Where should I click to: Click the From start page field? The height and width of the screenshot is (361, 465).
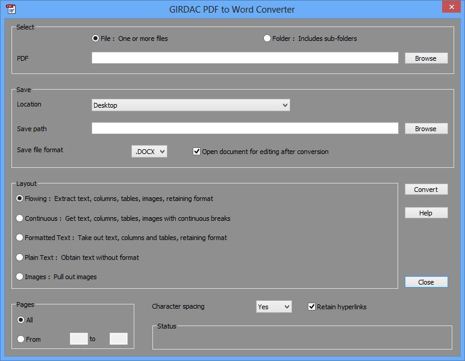pos(78,339)
